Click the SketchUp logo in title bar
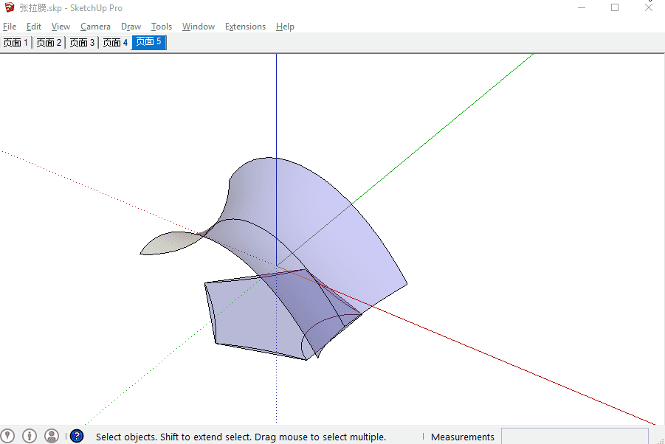The image size is (665, 444). point(10,7)
